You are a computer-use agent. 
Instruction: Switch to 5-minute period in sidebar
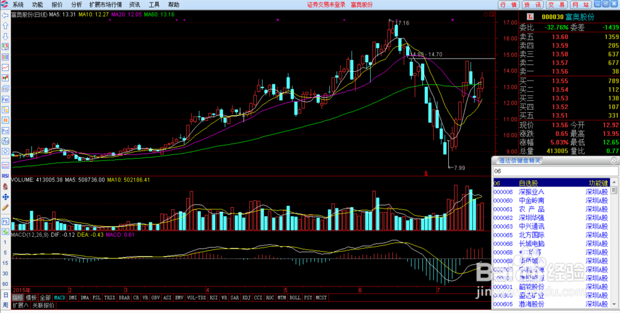pyautogui.click(x=5, y=252)
